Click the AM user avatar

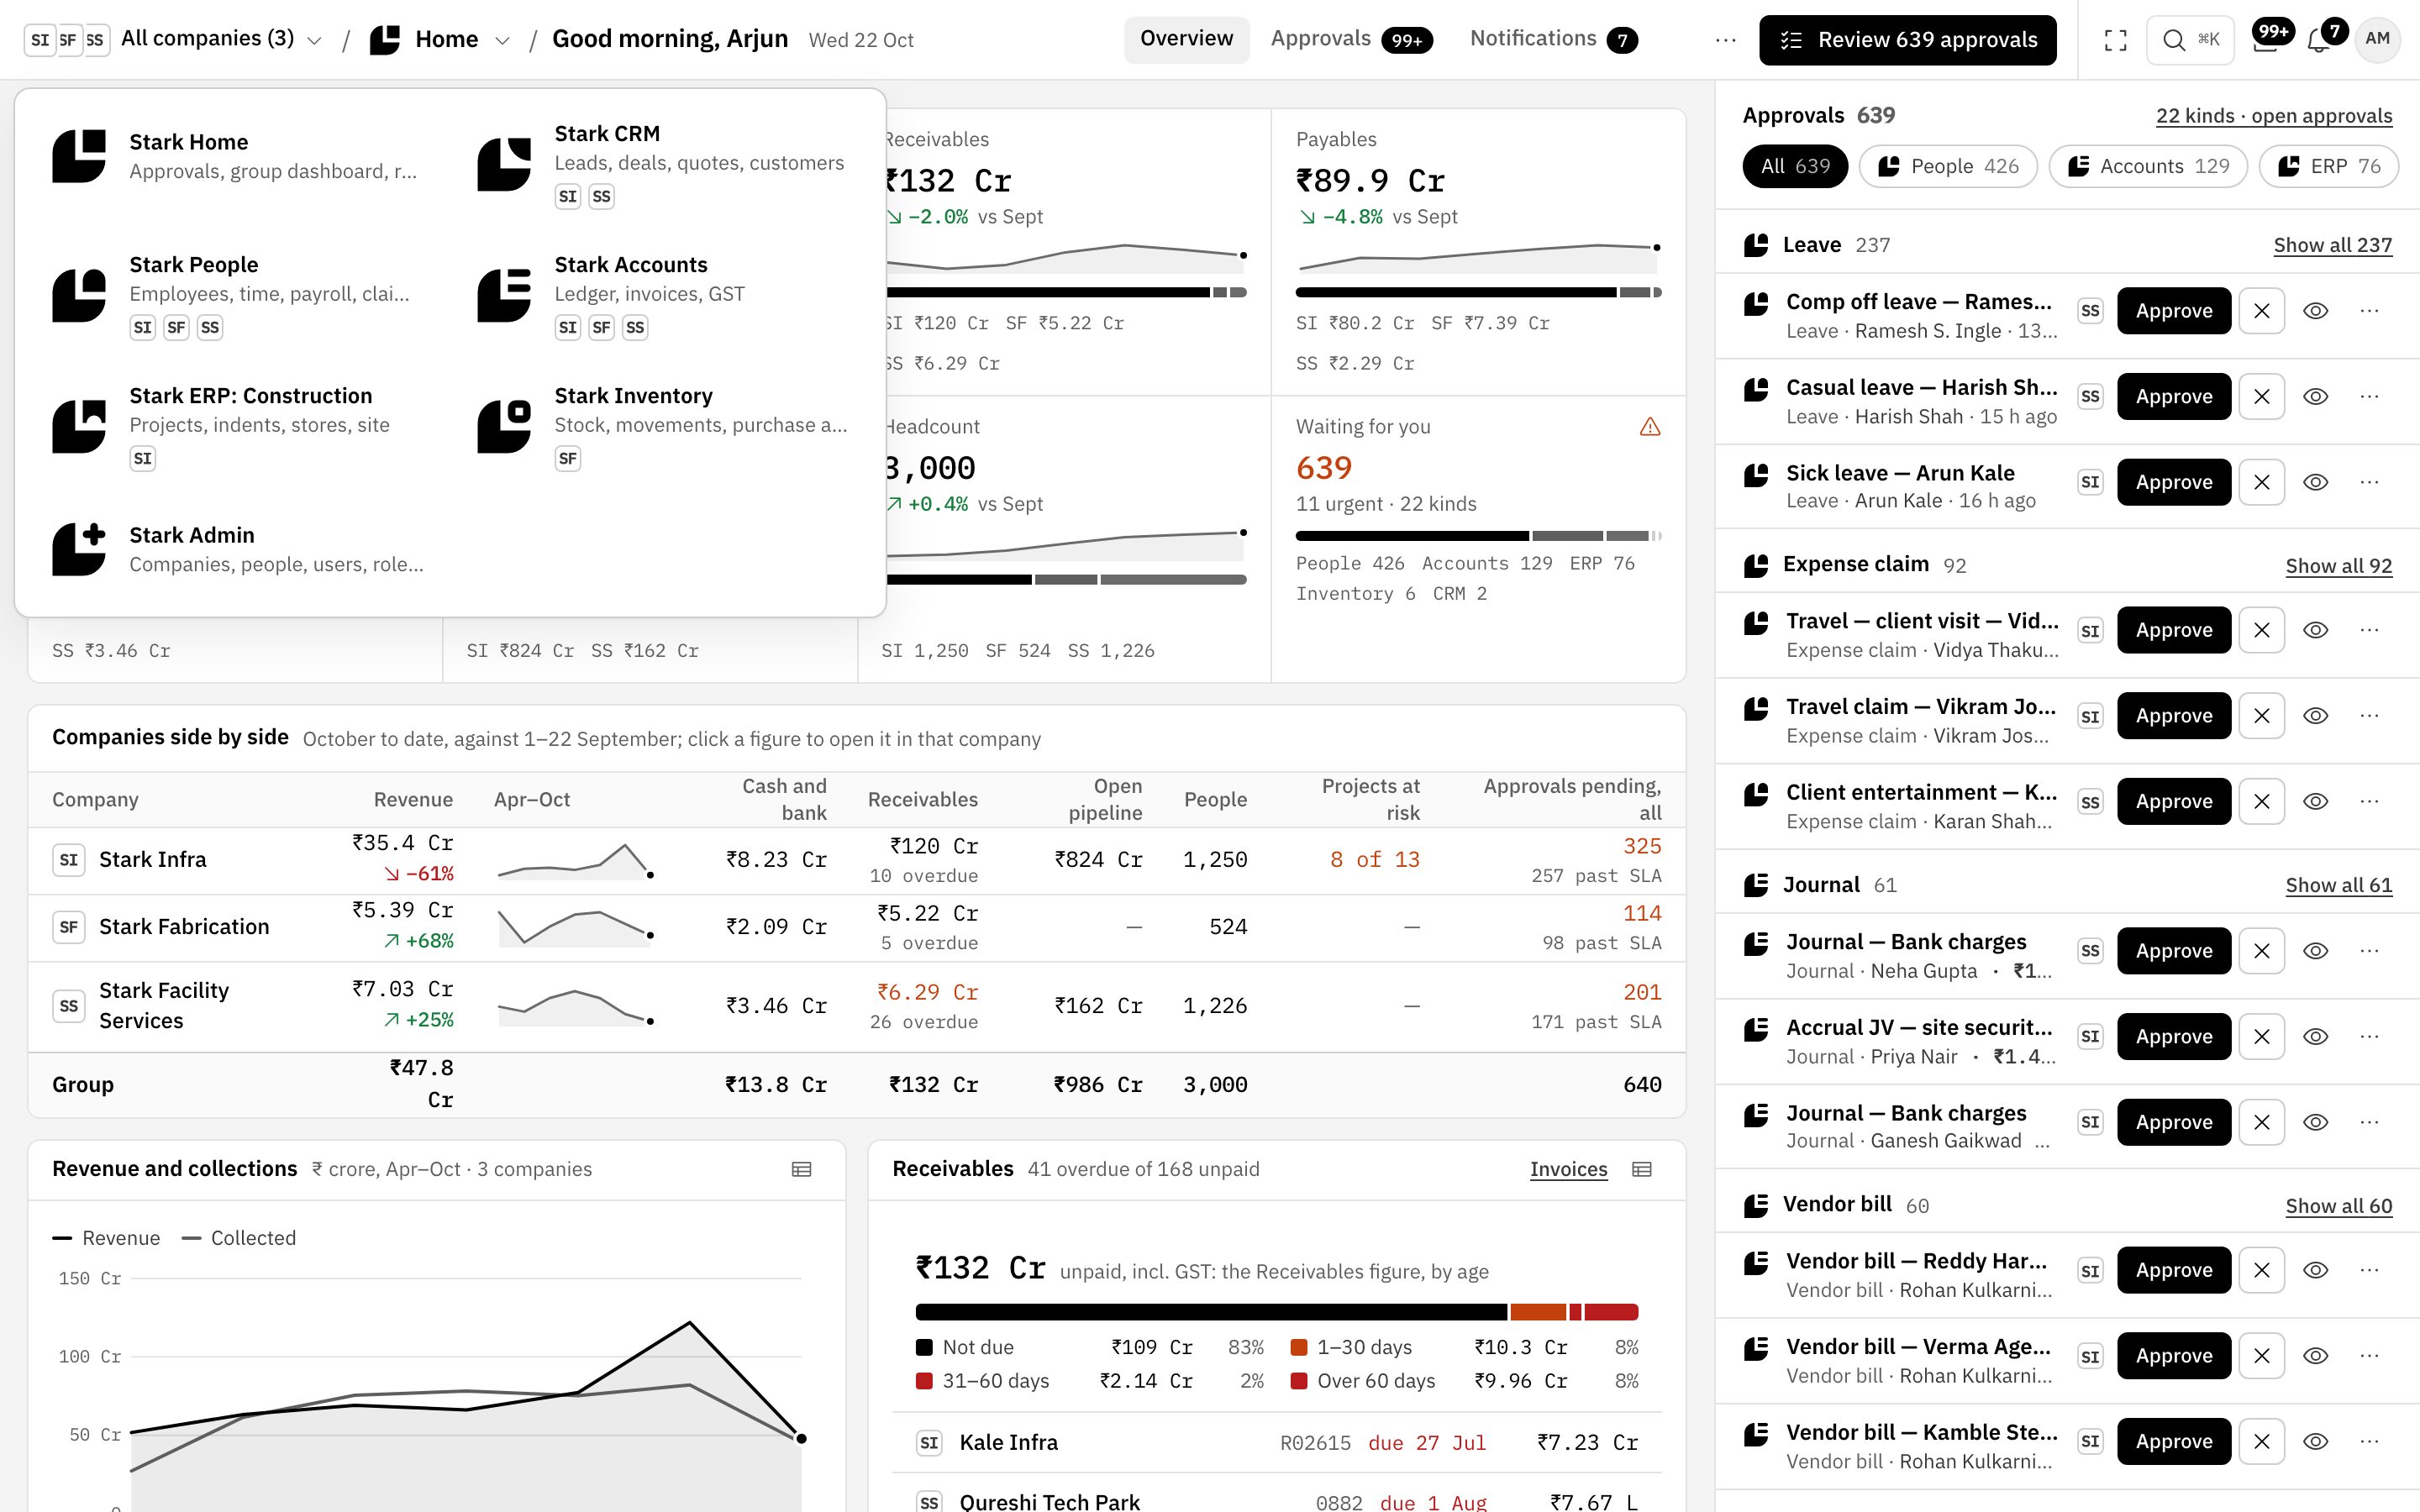coord(2377,39)
